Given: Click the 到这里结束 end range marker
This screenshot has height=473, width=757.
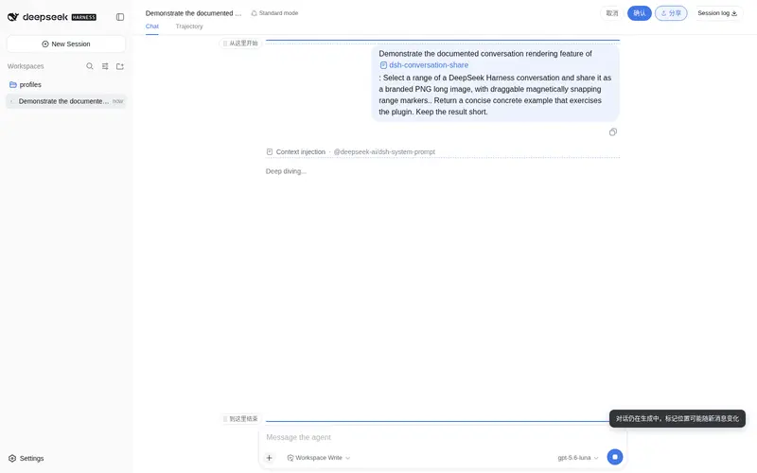Looking at the screenshot, I should 240,419.
